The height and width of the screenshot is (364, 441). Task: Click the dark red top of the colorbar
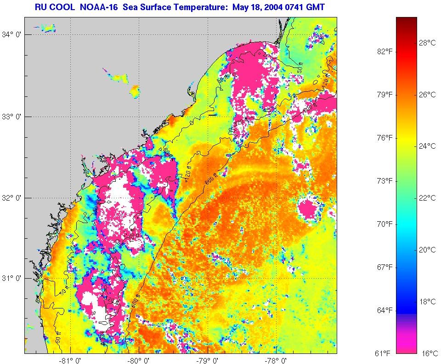[x=407, y=21]
